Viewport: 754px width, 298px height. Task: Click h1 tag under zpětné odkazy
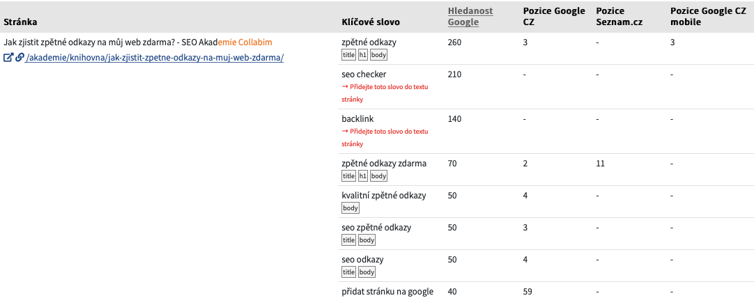click(363, 55)
